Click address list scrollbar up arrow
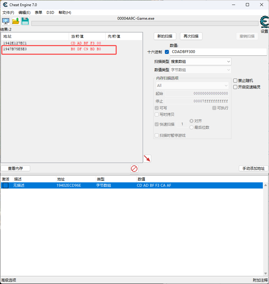Viewport: 269px width, 284px height. point(266,185)
